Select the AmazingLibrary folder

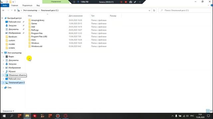(x=38, y=20)
